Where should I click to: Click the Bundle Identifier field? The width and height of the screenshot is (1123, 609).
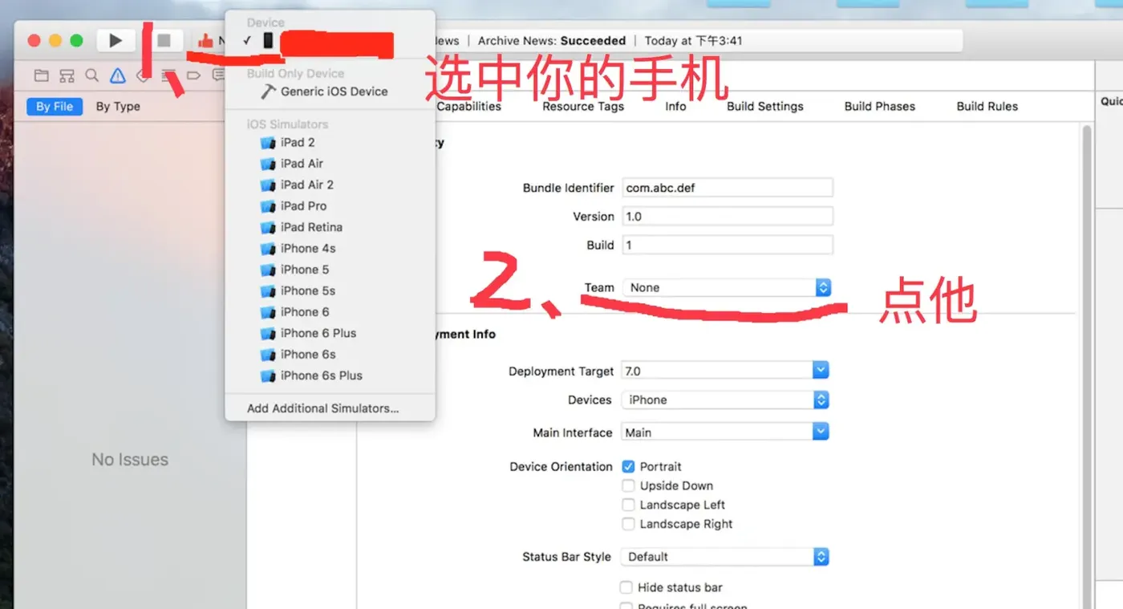728,188
